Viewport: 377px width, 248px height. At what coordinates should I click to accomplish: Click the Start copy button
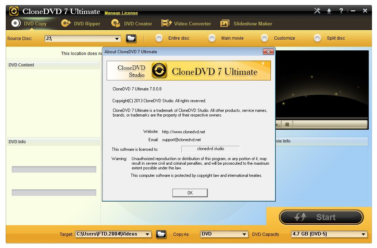coord(321,217)
